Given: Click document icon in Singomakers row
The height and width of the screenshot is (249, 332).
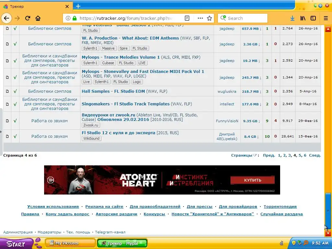Looking at the screenshot, I should (7, 104).
